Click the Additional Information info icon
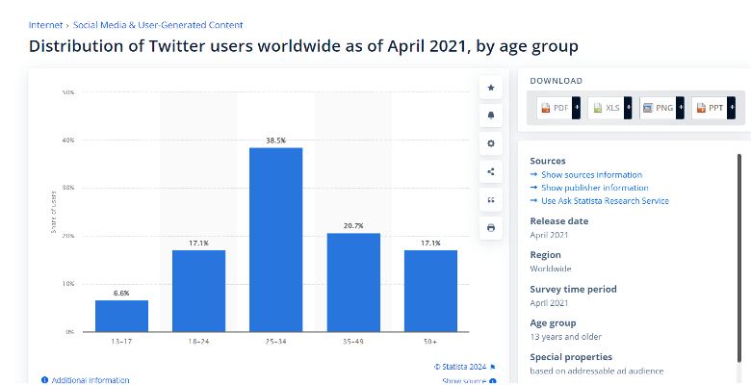This screenshot has height=385, width=751. 44,380
